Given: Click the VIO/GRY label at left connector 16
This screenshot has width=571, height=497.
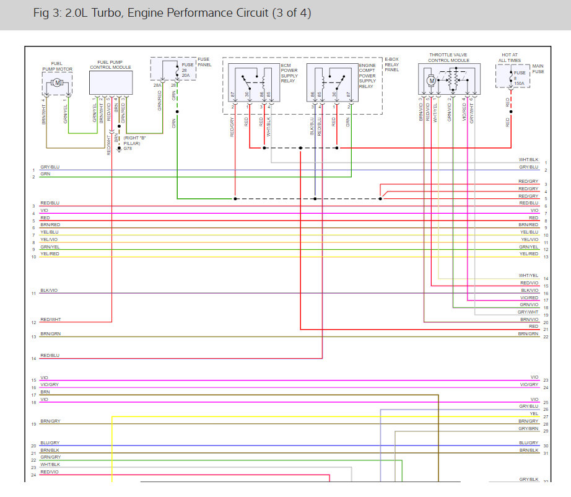Looking at the screenshot, I should click(x=49, y=385).
